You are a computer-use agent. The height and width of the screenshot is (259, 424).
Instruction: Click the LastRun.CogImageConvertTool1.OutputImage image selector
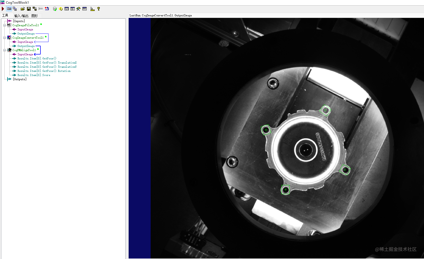pyautogui.click(x=161, y=15)
